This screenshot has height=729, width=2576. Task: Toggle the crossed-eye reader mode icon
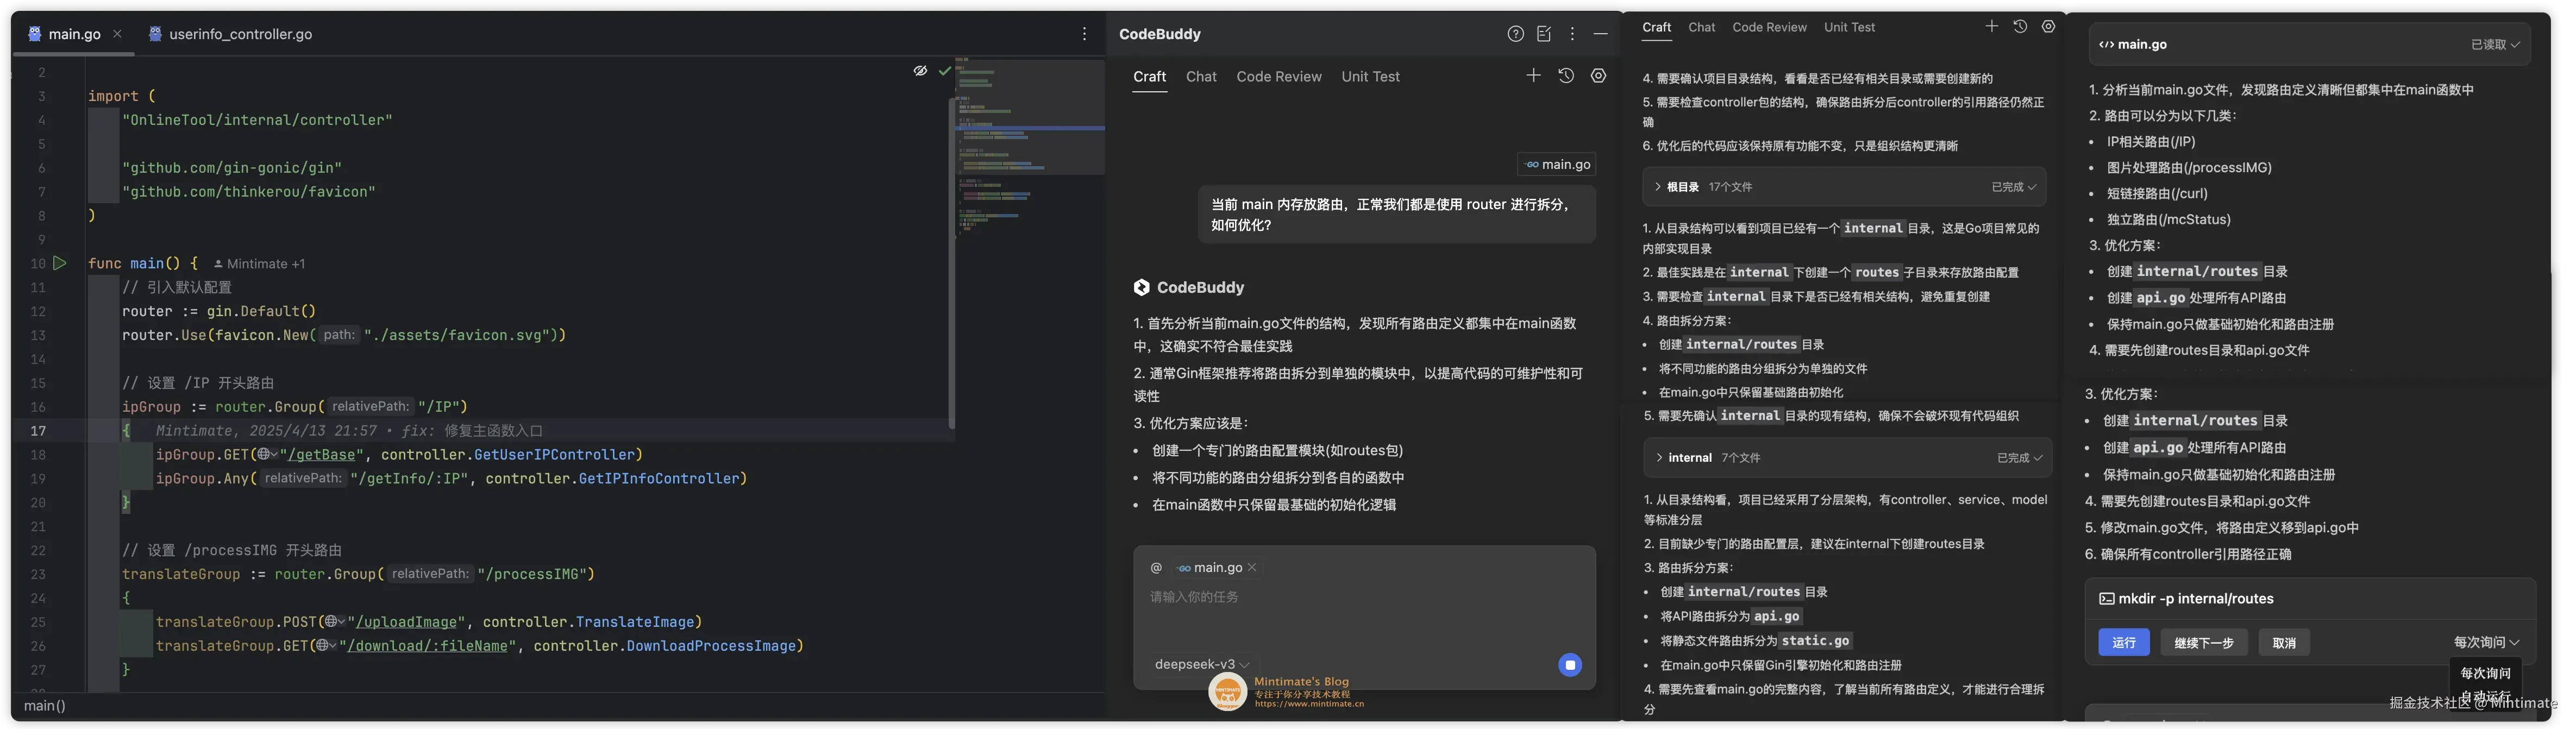[x=920, y=71]
